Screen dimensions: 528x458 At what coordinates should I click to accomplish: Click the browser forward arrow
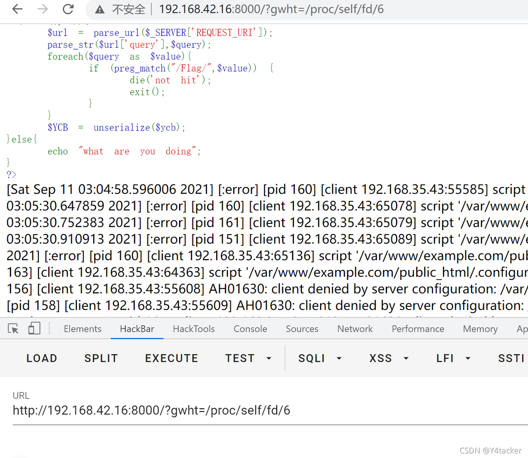click(42, 9)
